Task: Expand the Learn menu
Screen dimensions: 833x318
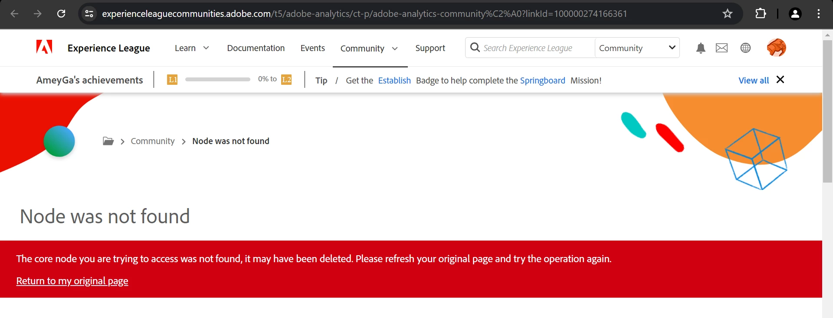Action: tap(192, 48)
